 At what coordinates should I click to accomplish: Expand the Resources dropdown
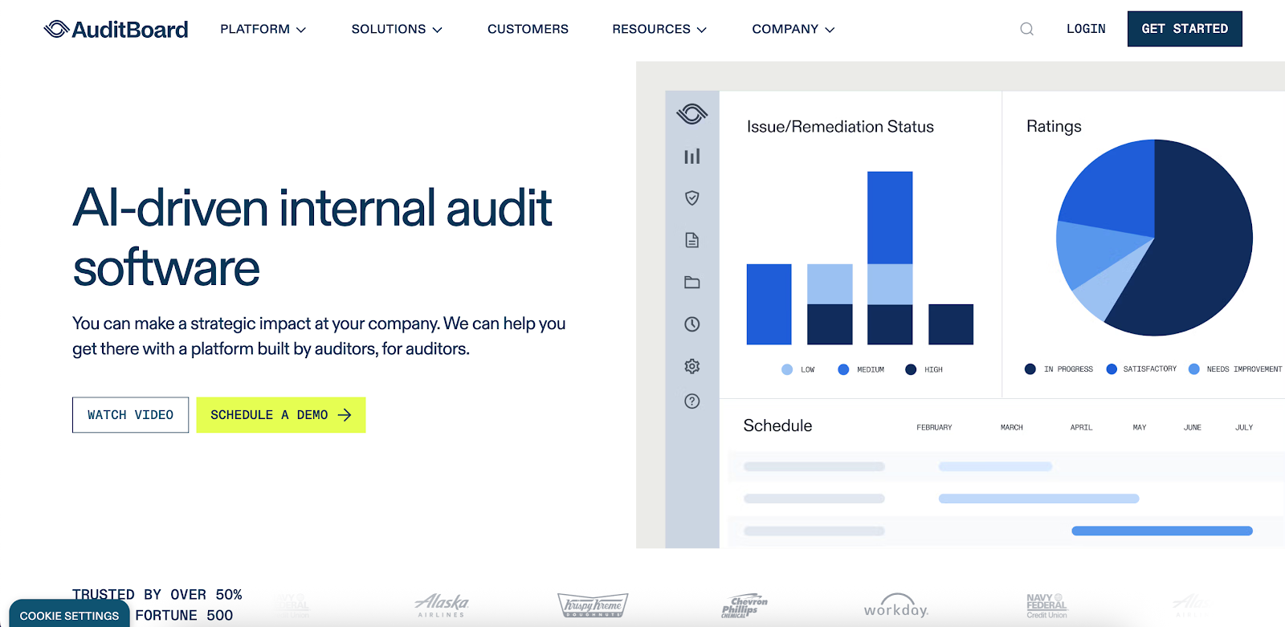pos(659,29)
